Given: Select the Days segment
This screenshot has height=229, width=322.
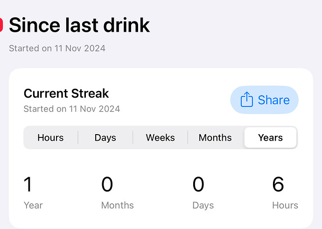Looking at the screenshot, I should point(105,138).
